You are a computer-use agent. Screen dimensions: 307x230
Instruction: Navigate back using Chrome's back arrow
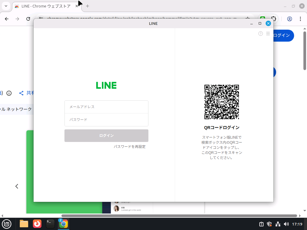6,19
